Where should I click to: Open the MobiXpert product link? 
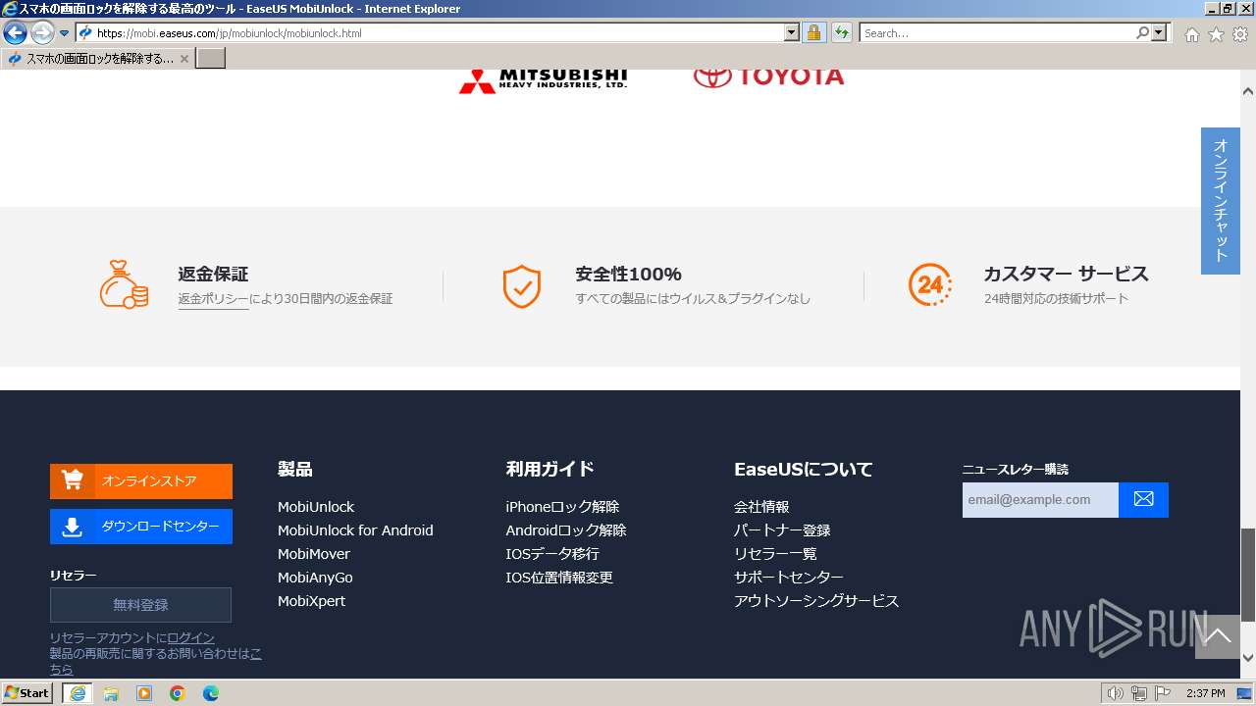(x=311, y=601)
